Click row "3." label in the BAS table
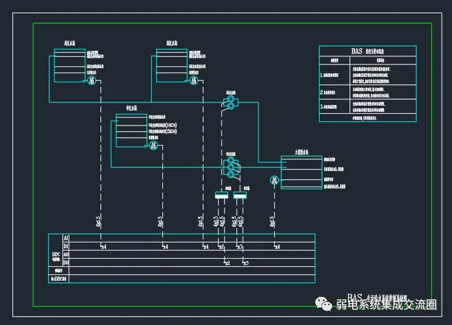 [328, 107]
